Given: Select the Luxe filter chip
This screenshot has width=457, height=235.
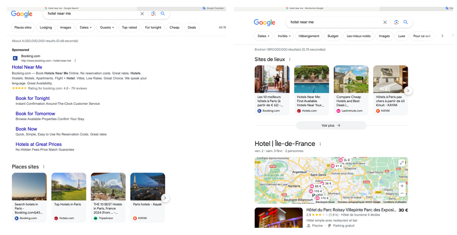Looking at the screenshot, I should click(x=402, y=36).
